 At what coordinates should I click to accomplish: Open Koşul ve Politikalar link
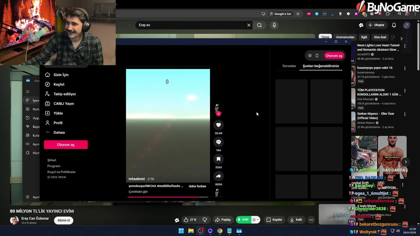click(61, 172)
